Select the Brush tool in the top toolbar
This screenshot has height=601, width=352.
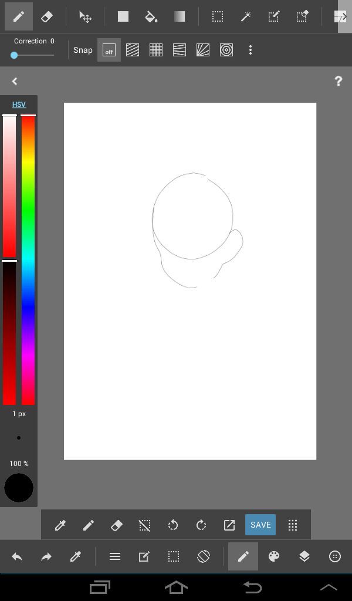18,16
